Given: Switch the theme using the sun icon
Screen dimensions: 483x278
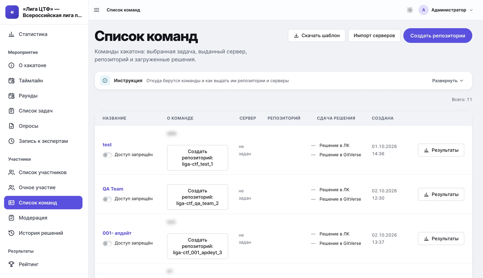Looking at the screenshot, I should [410, 10].
